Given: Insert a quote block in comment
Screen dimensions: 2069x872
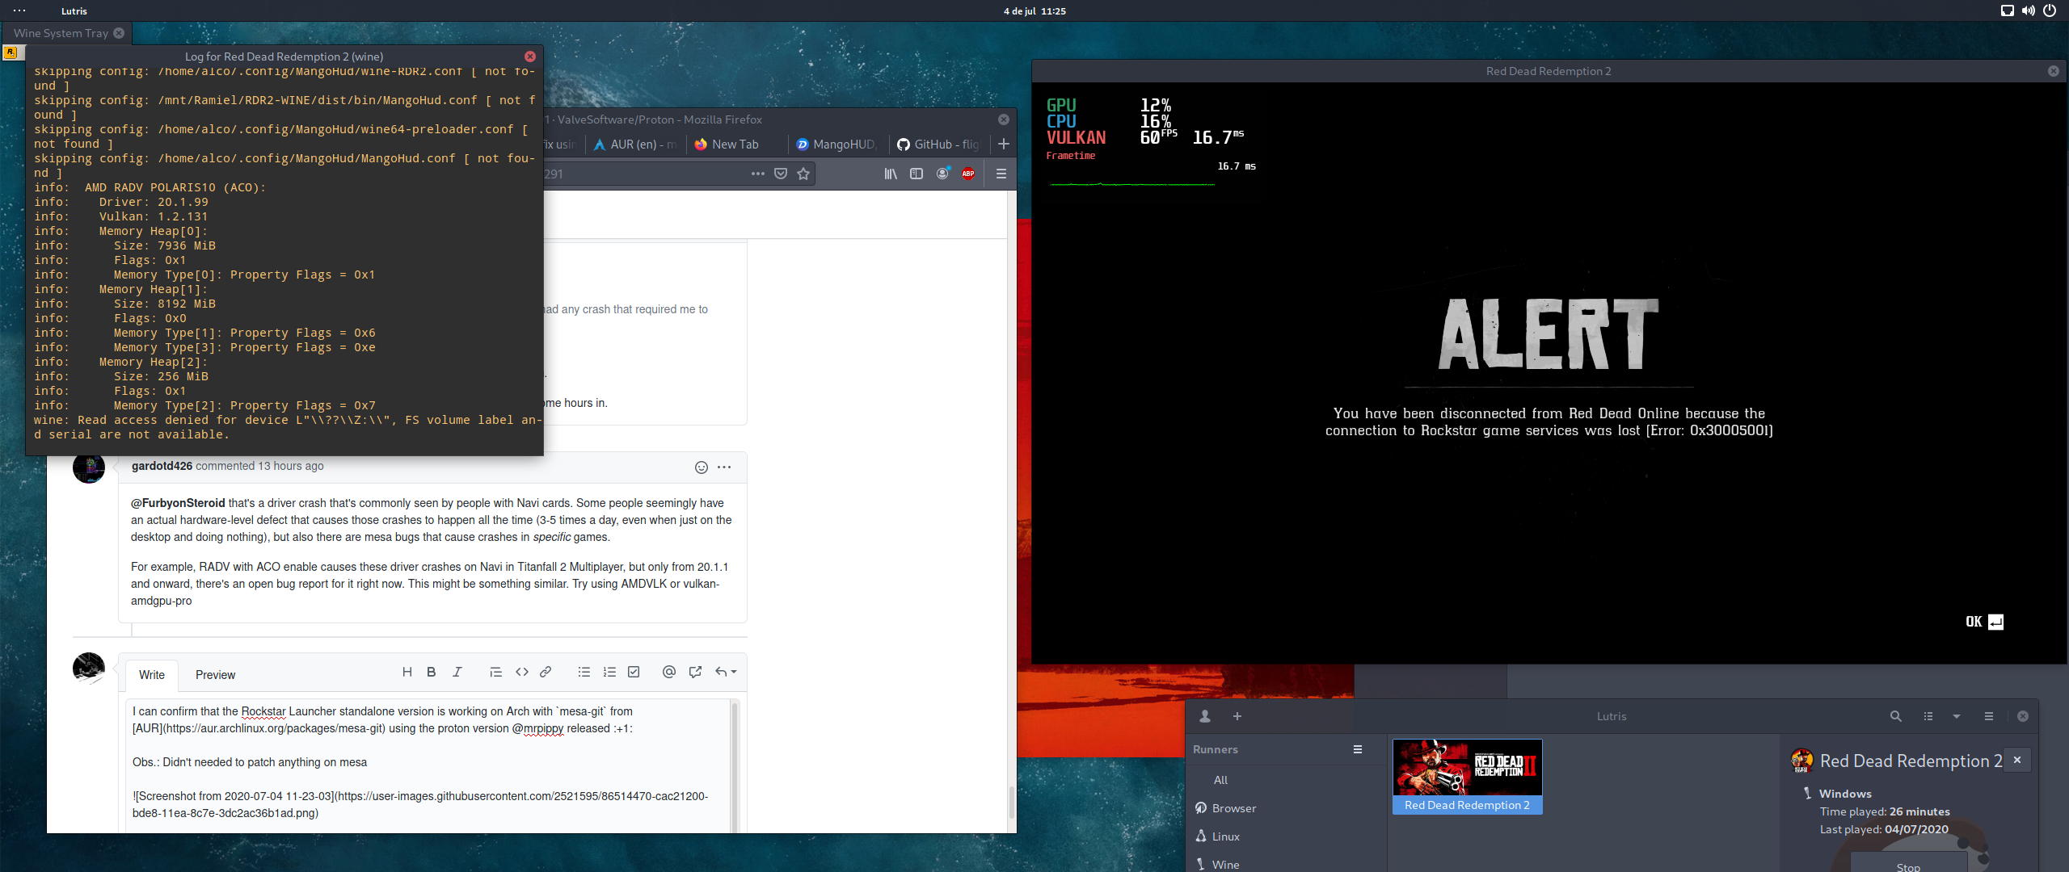Looking at the screenshot, I should pyautogui.click(x=496, y=672).
